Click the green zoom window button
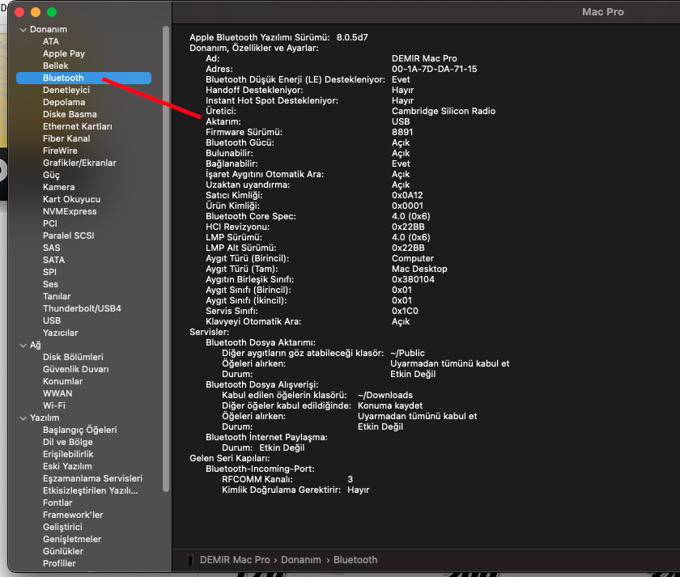This screenshot has width=680, height=577. [x=52, y=12]
